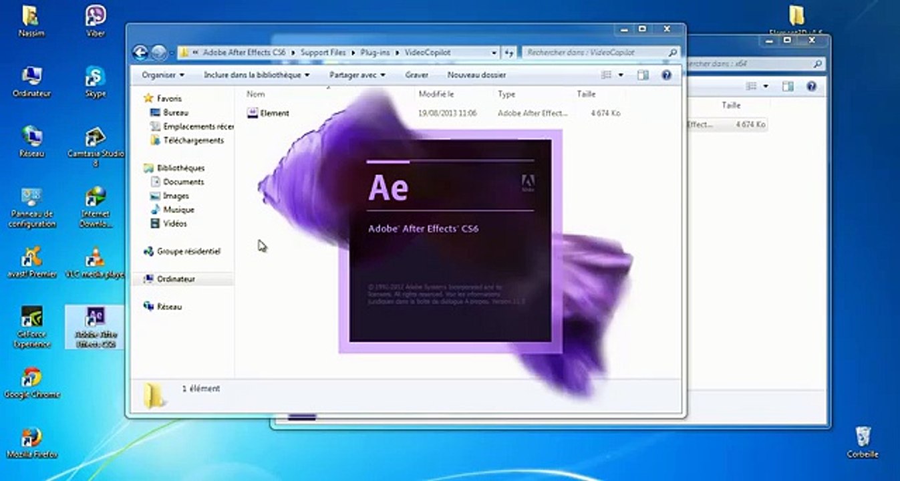The image size is (900, 481).
Task: Click the 19/08/2013 11:06 modified date
Action: click(447, 114)
